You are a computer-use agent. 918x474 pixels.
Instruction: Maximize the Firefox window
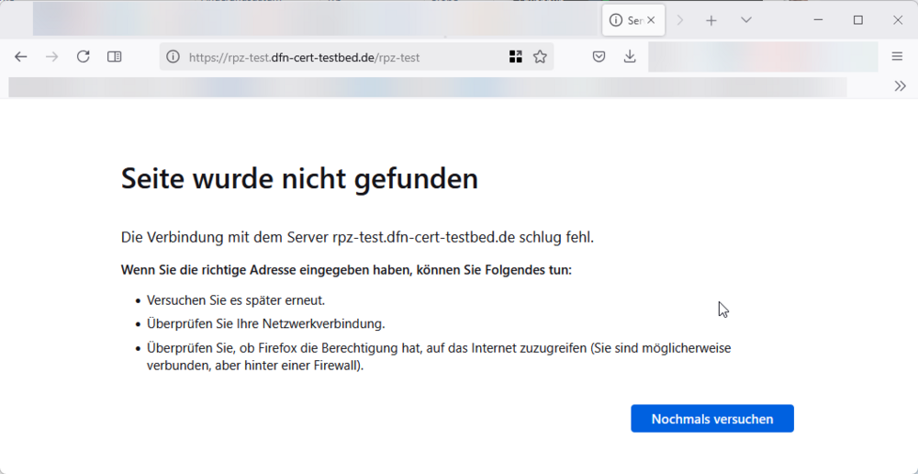(857, 20)
